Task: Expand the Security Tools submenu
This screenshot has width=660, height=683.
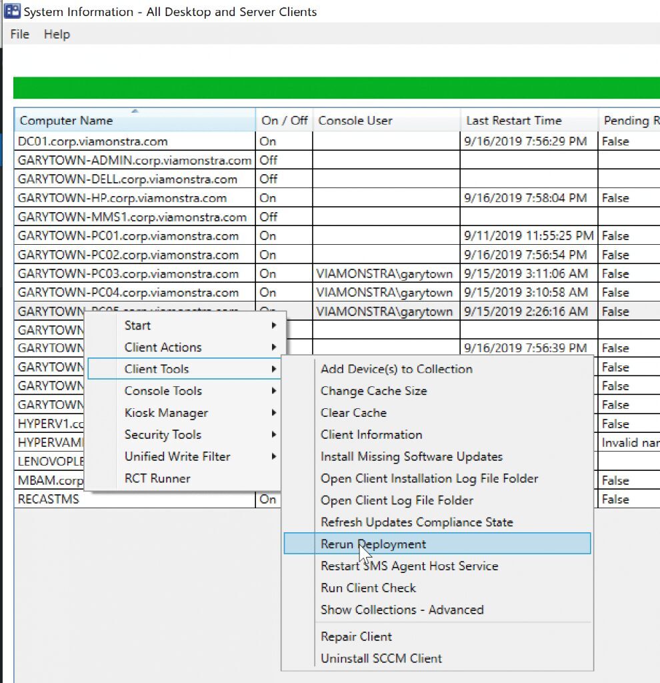Action: 162,434
